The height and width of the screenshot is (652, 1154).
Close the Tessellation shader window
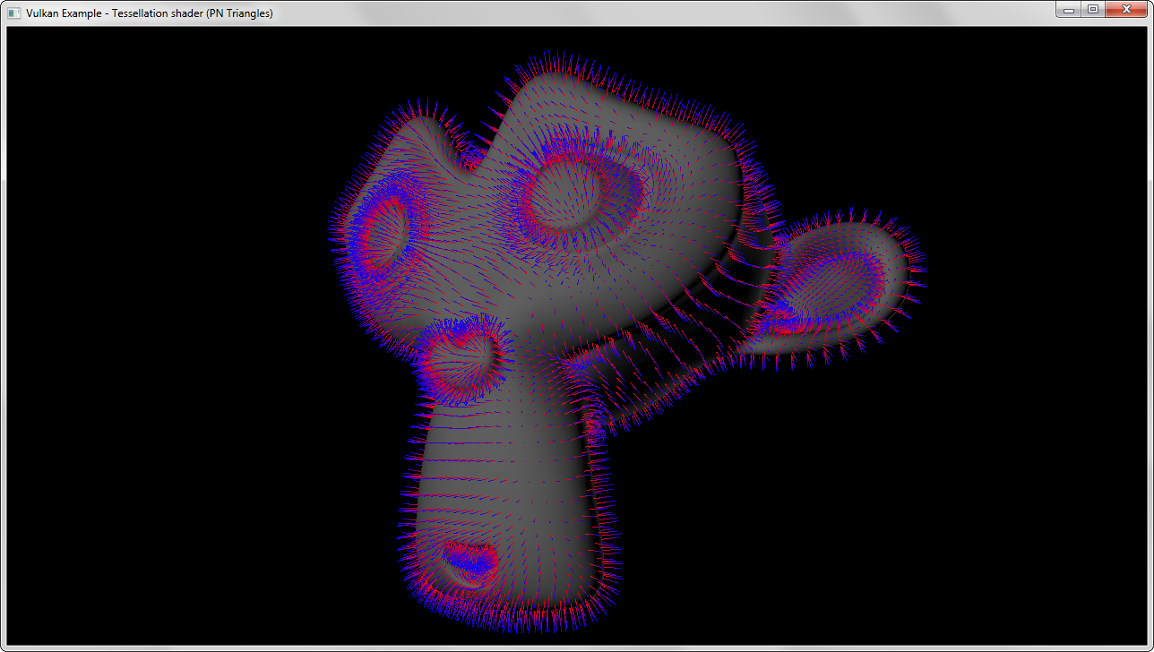point(1126,10)
